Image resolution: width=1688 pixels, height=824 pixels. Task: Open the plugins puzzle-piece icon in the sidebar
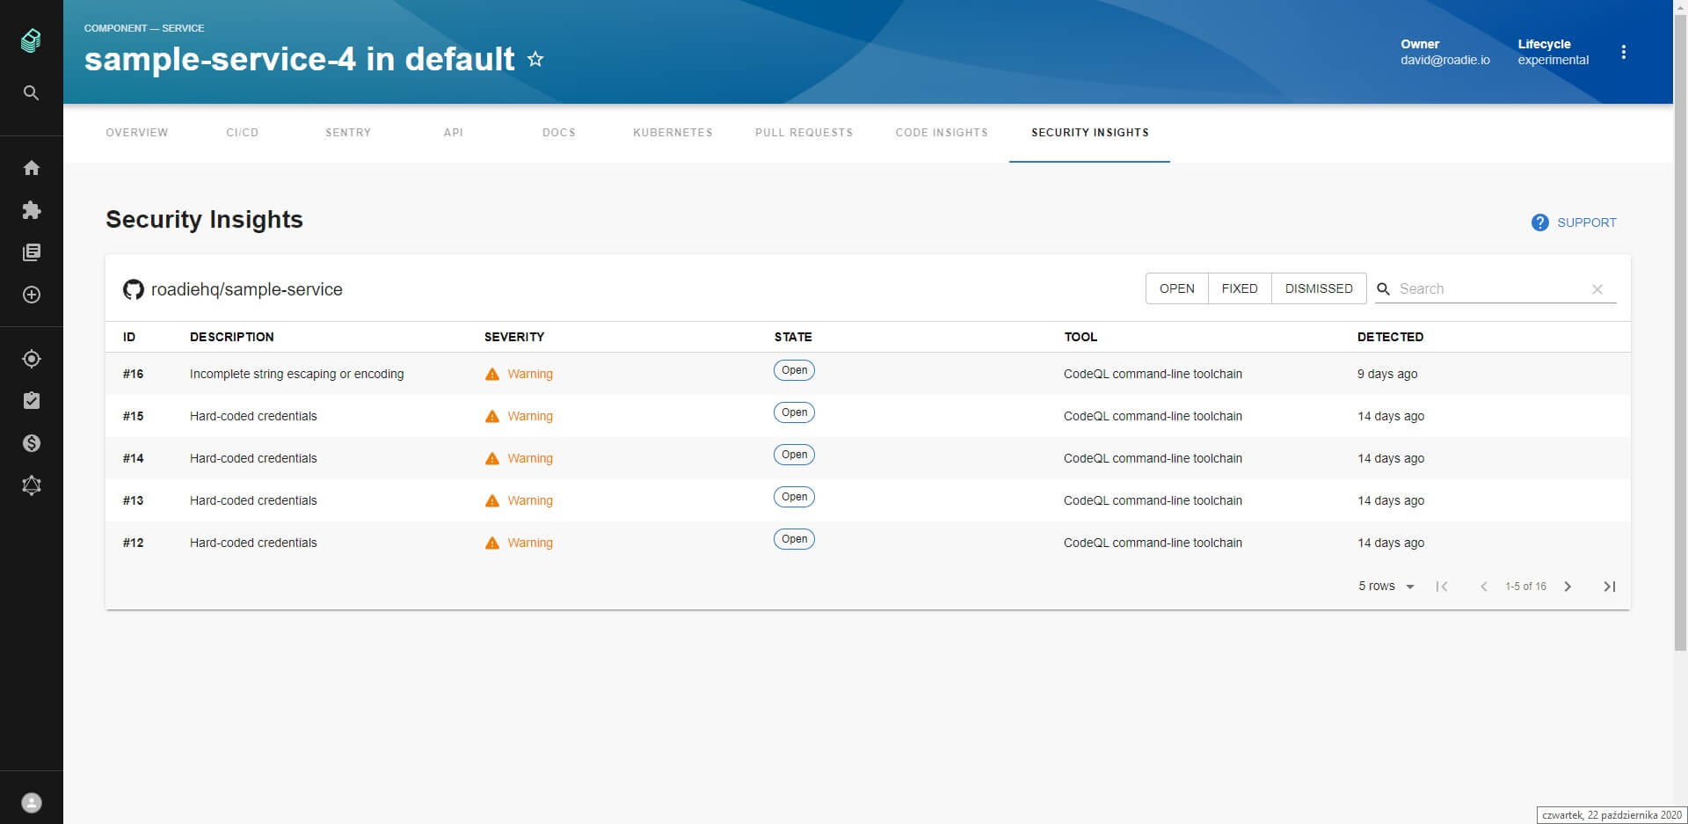click(x=32, y=210)
